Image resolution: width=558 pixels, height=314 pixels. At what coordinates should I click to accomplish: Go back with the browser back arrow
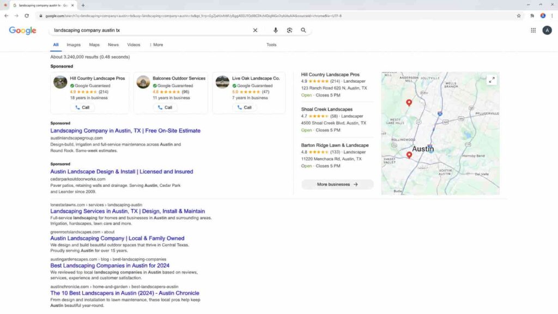coord(7,16)
